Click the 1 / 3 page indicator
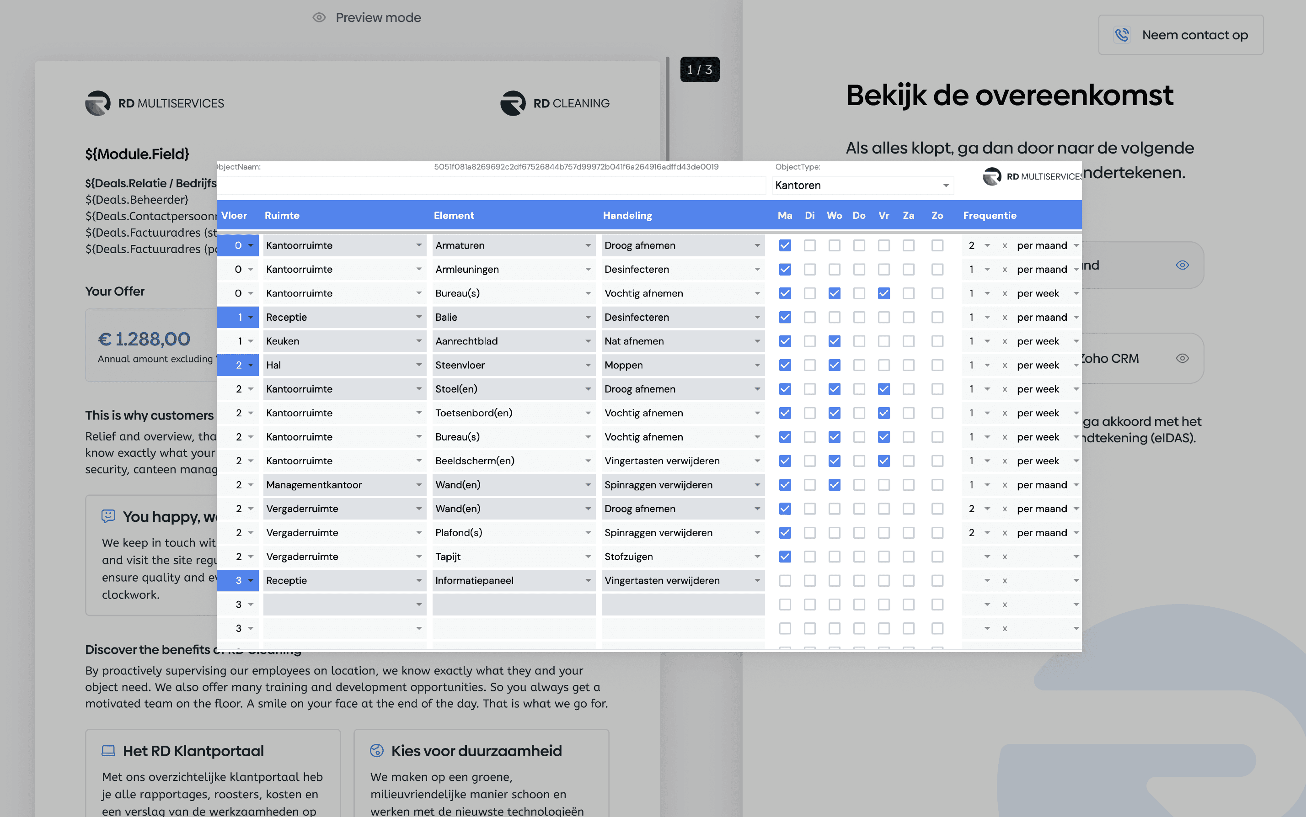The height and width of the screenshot is (817, 1306). (699, 70)
